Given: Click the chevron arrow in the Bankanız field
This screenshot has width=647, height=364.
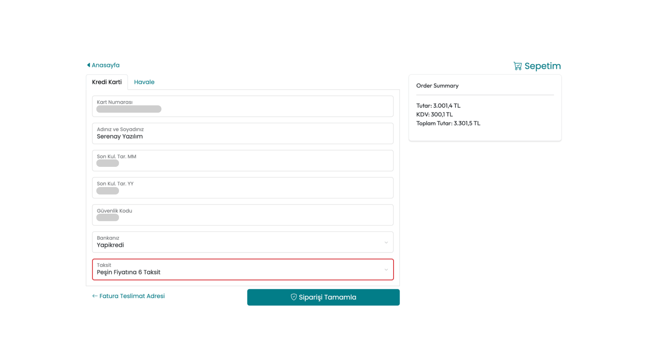Looking at the screenshot, I should click(x=386, y=242).
